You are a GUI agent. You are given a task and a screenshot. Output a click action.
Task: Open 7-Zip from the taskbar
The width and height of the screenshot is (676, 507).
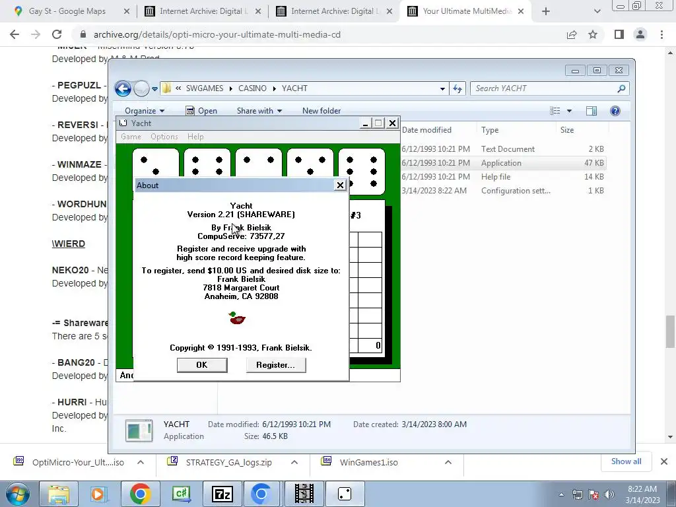pyautogui.click(x=222, y=494)
